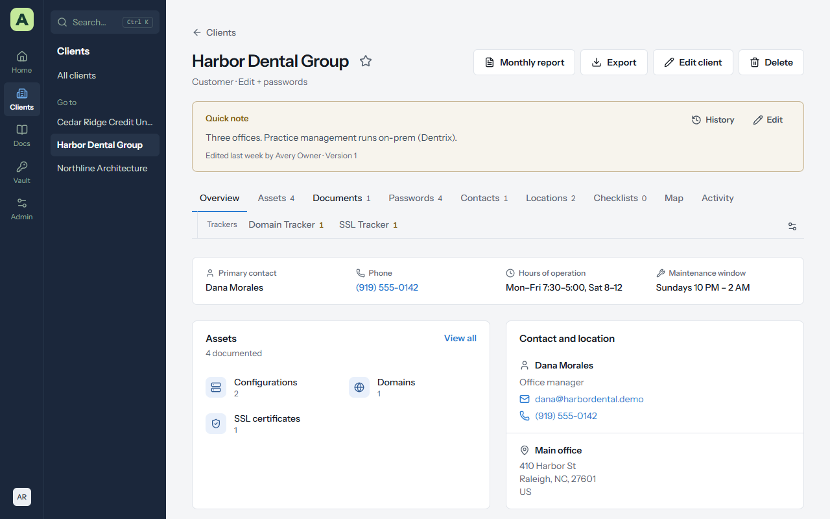This screenshot has height=519, width=830.
Task: Click the Configurations asset icon
Action: click(216, 387)
